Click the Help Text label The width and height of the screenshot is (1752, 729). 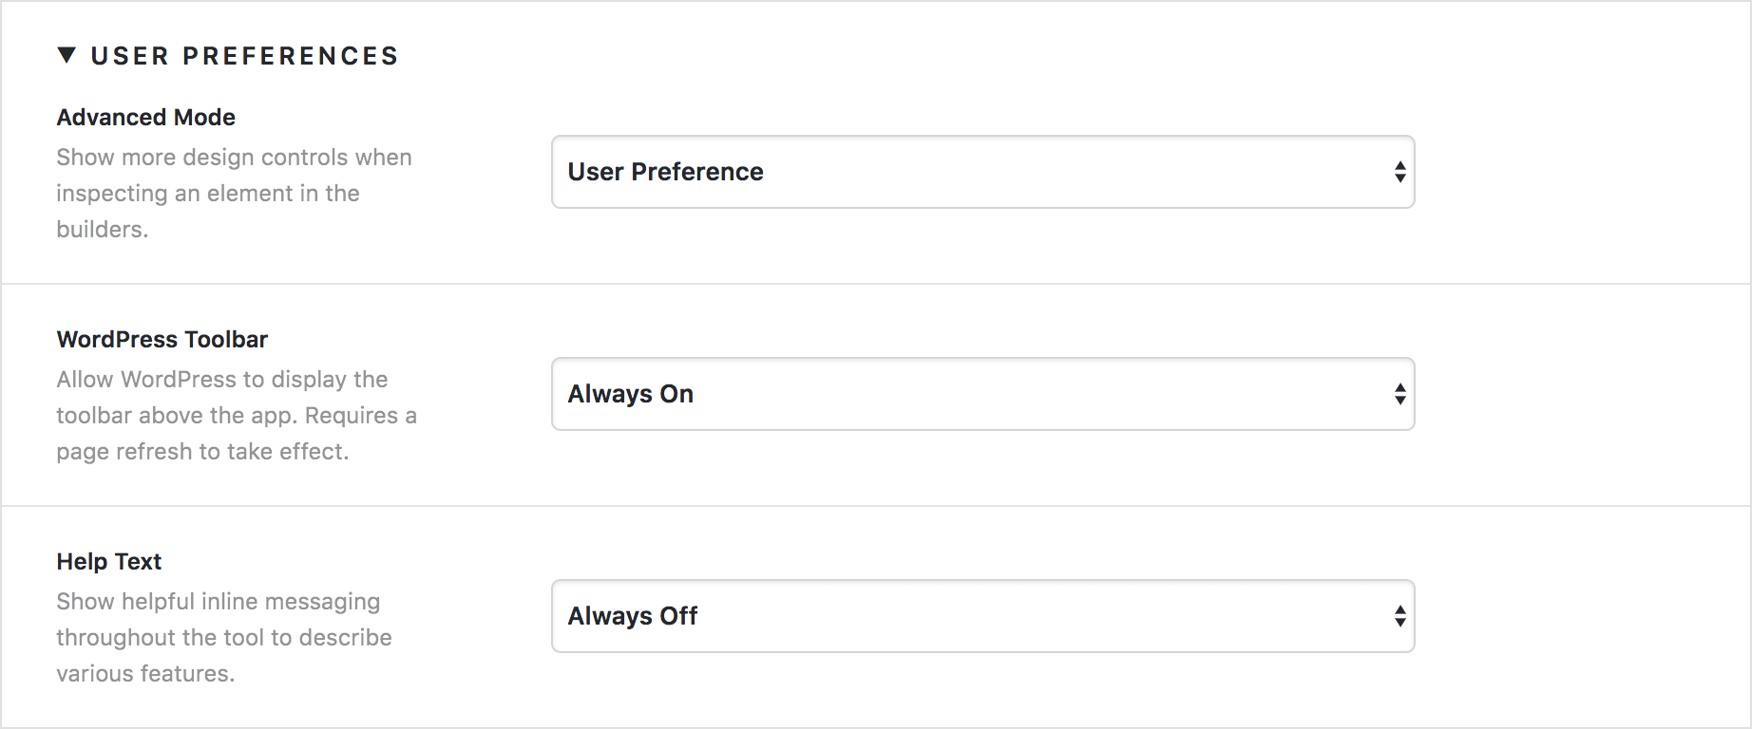108,561
